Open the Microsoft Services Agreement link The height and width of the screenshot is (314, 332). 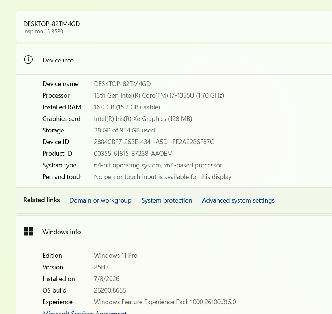(x=85, y=312)
